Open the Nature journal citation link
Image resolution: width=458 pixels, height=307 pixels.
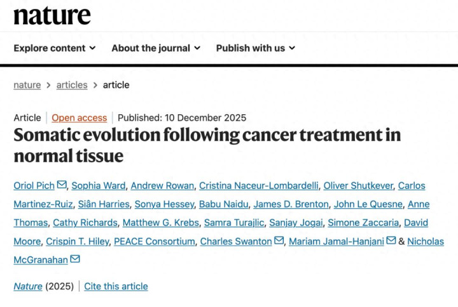click(28, 287)
